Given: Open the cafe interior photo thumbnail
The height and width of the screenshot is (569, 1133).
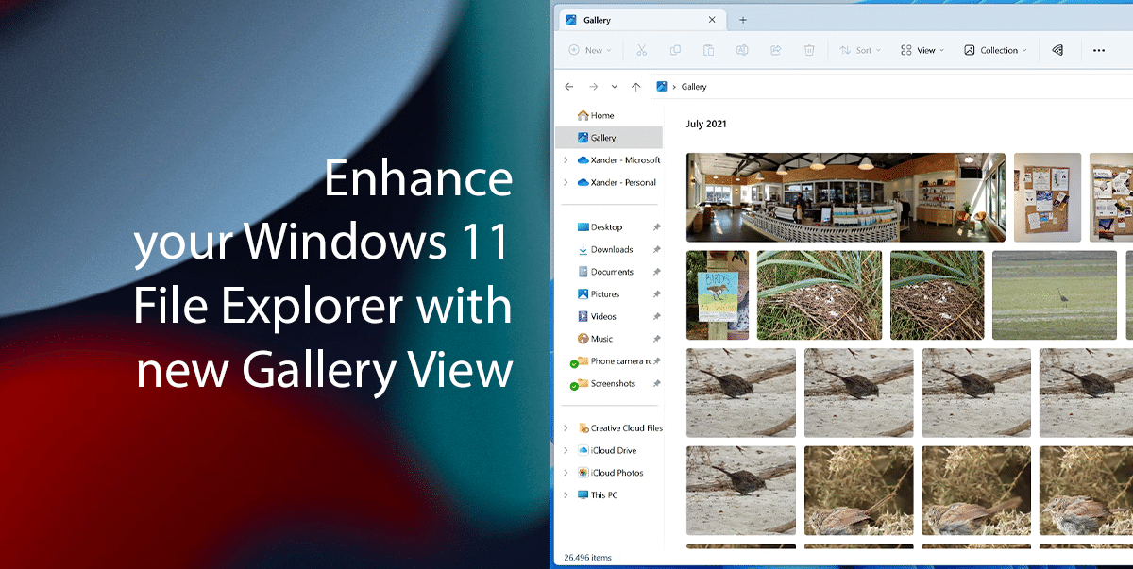Looking at the screenshot, I should [x=845, y=197].
